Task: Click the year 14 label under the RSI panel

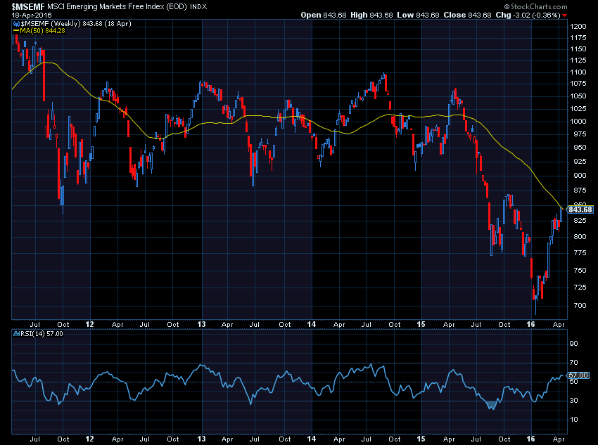Action: (312, 439)
